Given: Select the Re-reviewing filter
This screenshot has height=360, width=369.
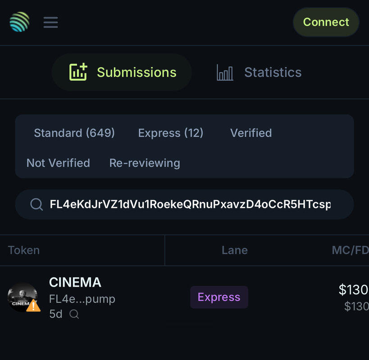Looking at the screenshot, I should click(x=145, y=163).
